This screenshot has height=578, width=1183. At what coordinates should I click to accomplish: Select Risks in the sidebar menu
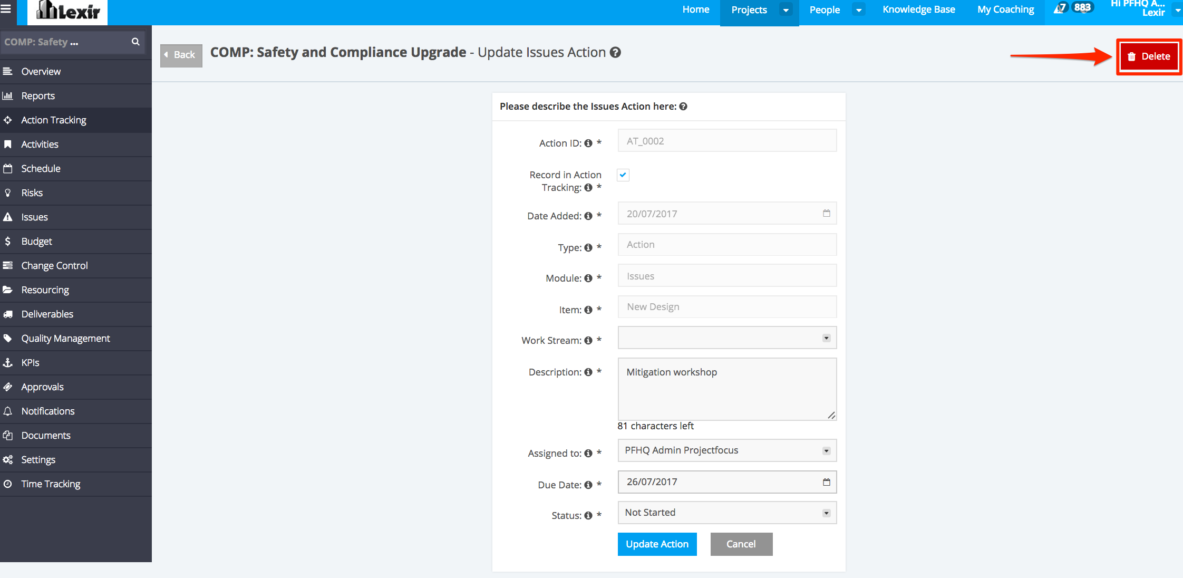32,193
